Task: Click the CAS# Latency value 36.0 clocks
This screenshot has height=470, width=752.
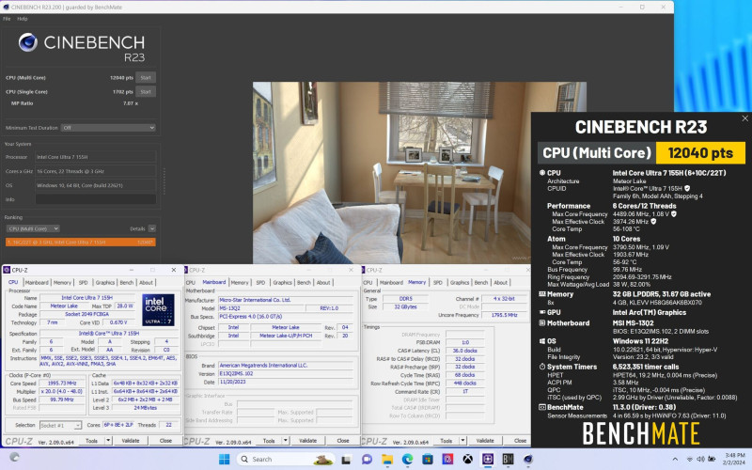Action: point(463,351)
